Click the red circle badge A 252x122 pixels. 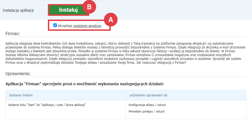[x=110, y=20]
